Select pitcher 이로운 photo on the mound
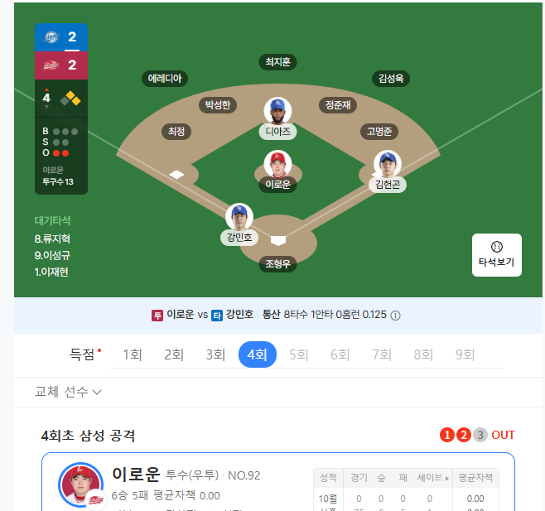Screen dimensions: 545x511 coord(277,164)
